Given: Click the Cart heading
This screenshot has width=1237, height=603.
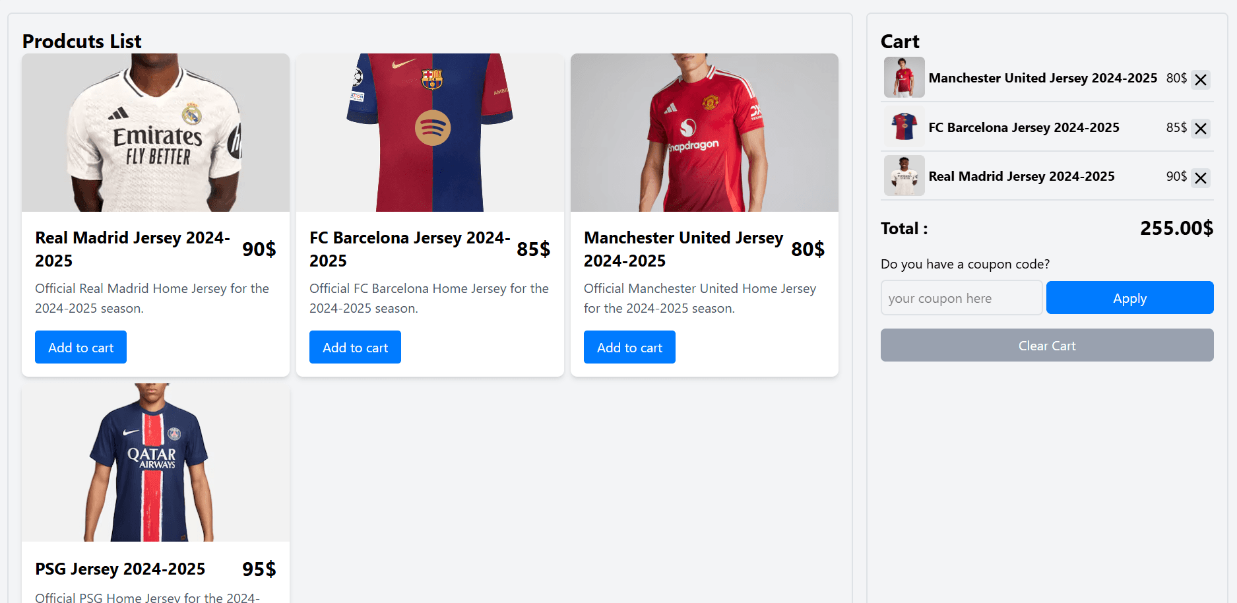Looking at the screenshot, I should 899,42.
